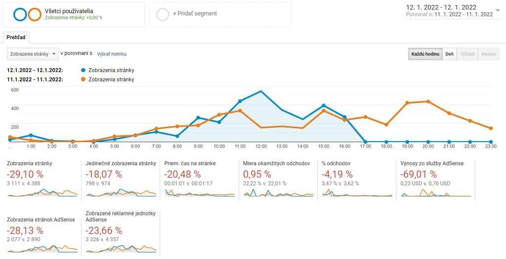Click the Vybrať metriku link

(x=112, y=54)
